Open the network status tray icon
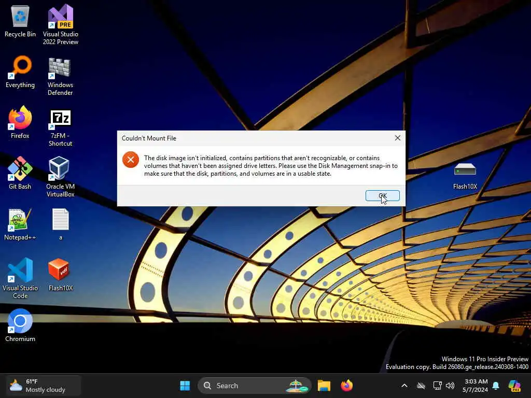 437,386
